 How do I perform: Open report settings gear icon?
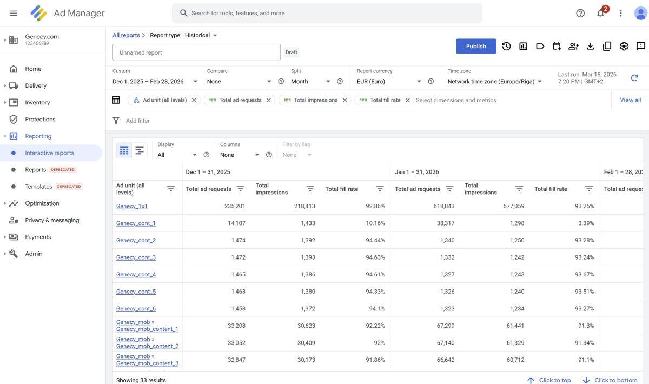pos(624,47)
